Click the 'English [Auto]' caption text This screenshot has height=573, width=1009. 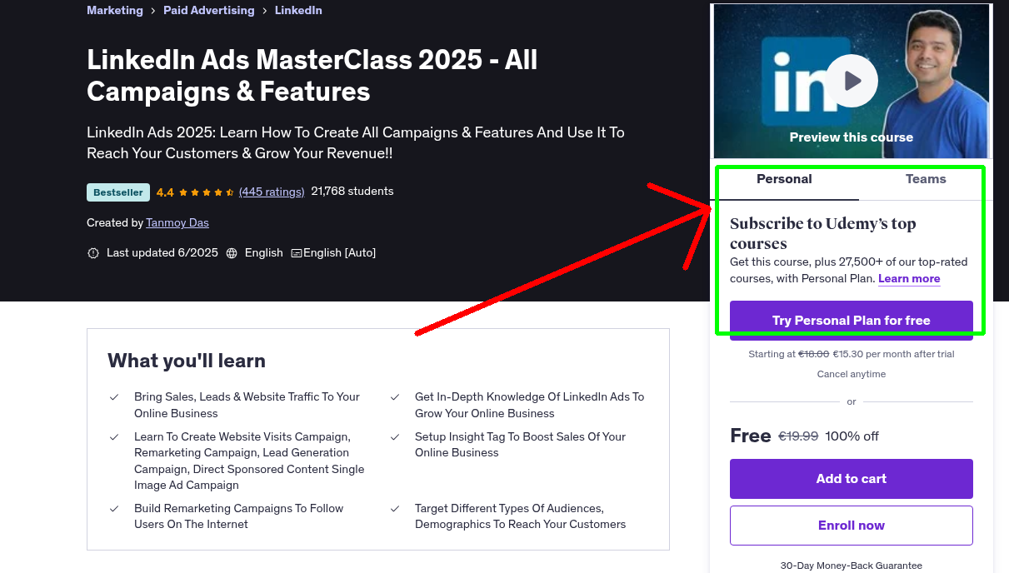coord(340,252)
